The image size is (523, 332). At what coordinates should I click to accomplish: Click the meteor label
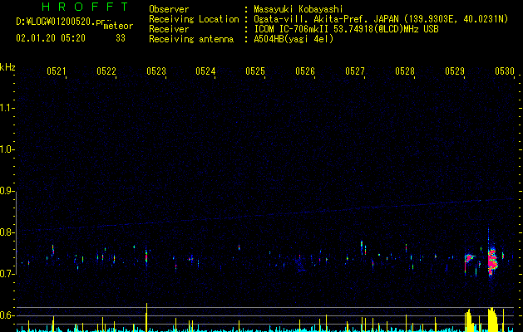coord(118,26)
